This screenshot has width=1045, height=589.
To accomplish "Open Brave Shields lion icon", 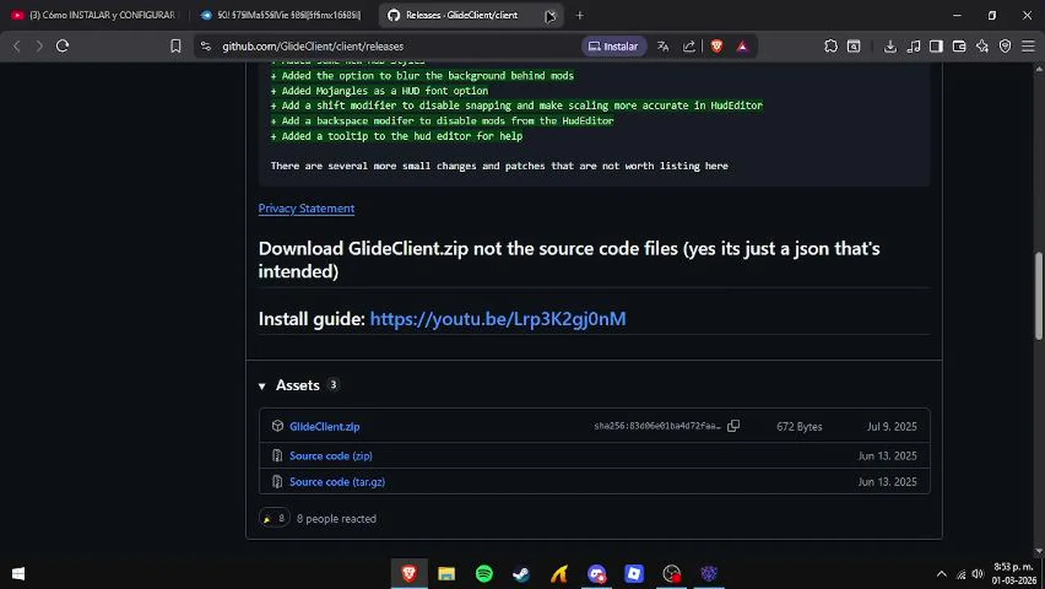I will click(x=716, y=47).
